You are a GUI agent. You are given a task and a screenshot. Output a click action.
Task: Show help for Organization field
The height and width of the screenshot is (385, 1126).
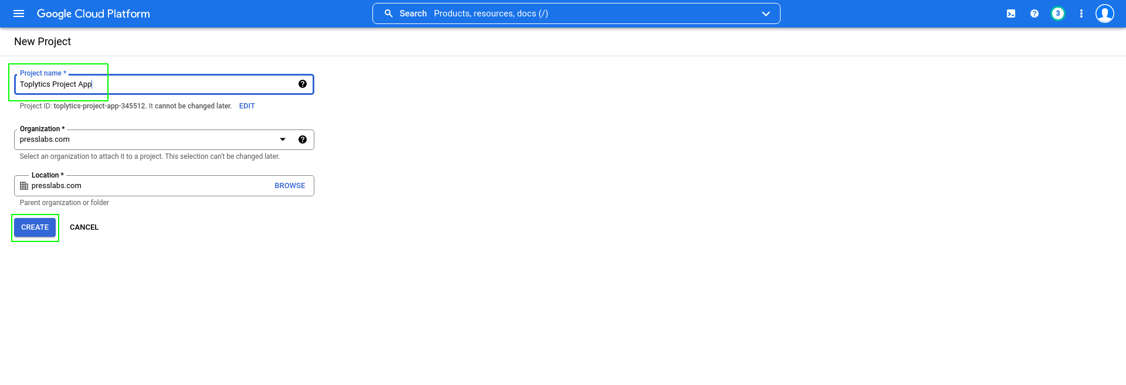[x=303, y=139]
